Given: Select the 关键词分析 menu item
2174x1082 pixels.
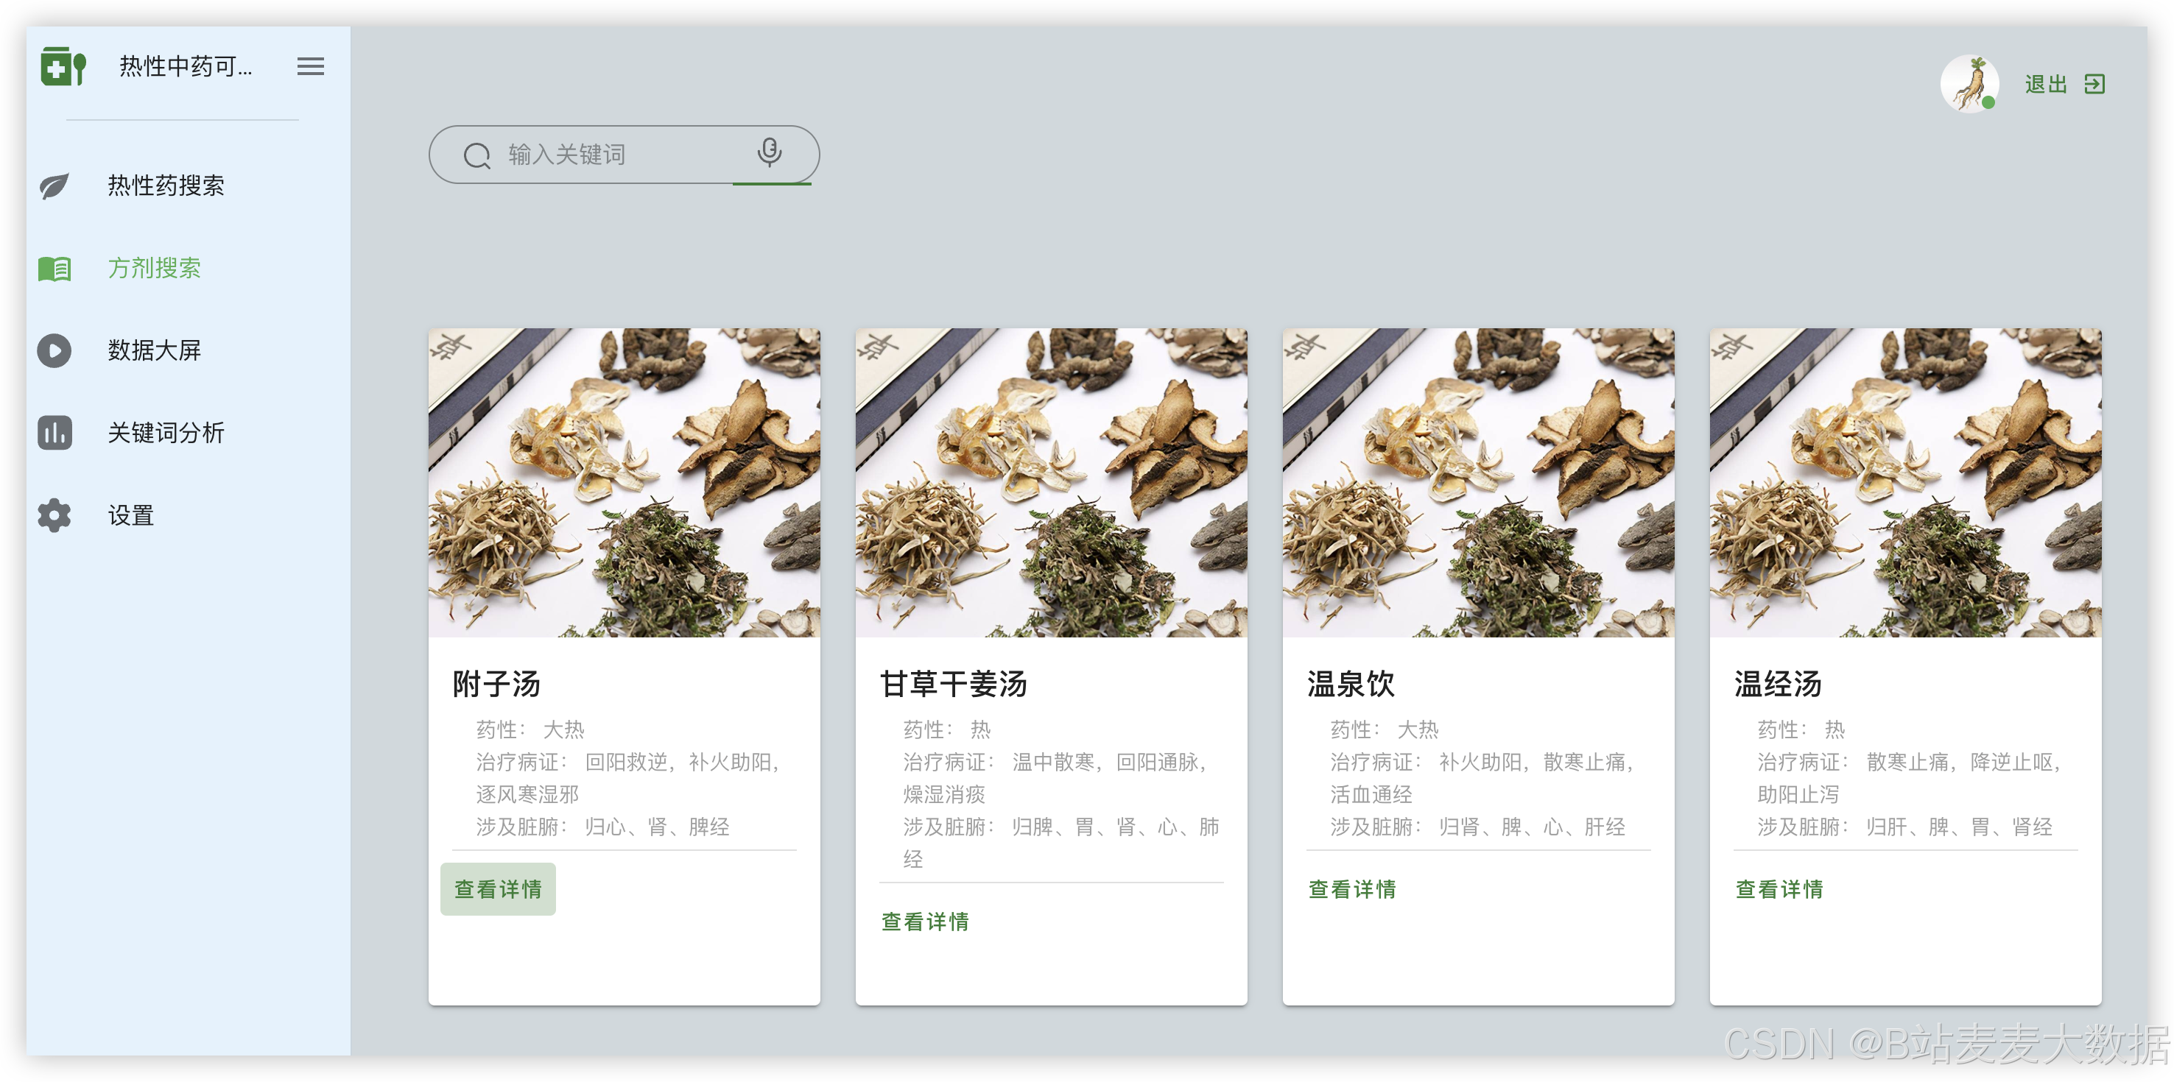Looking at the screenshot, I should point(166,433).
